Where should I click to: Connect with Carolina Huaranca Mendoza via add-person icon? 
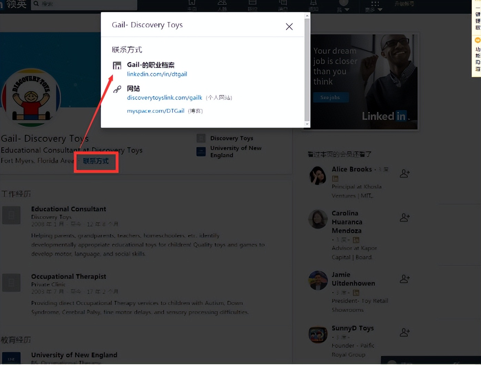pyautogui.click(x=405, y=218)
